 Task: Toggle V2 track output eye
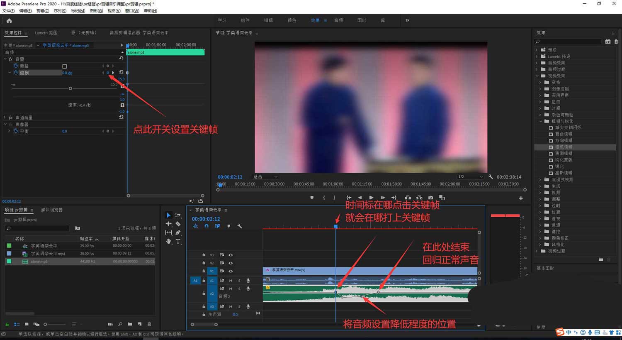click(231, 263)
